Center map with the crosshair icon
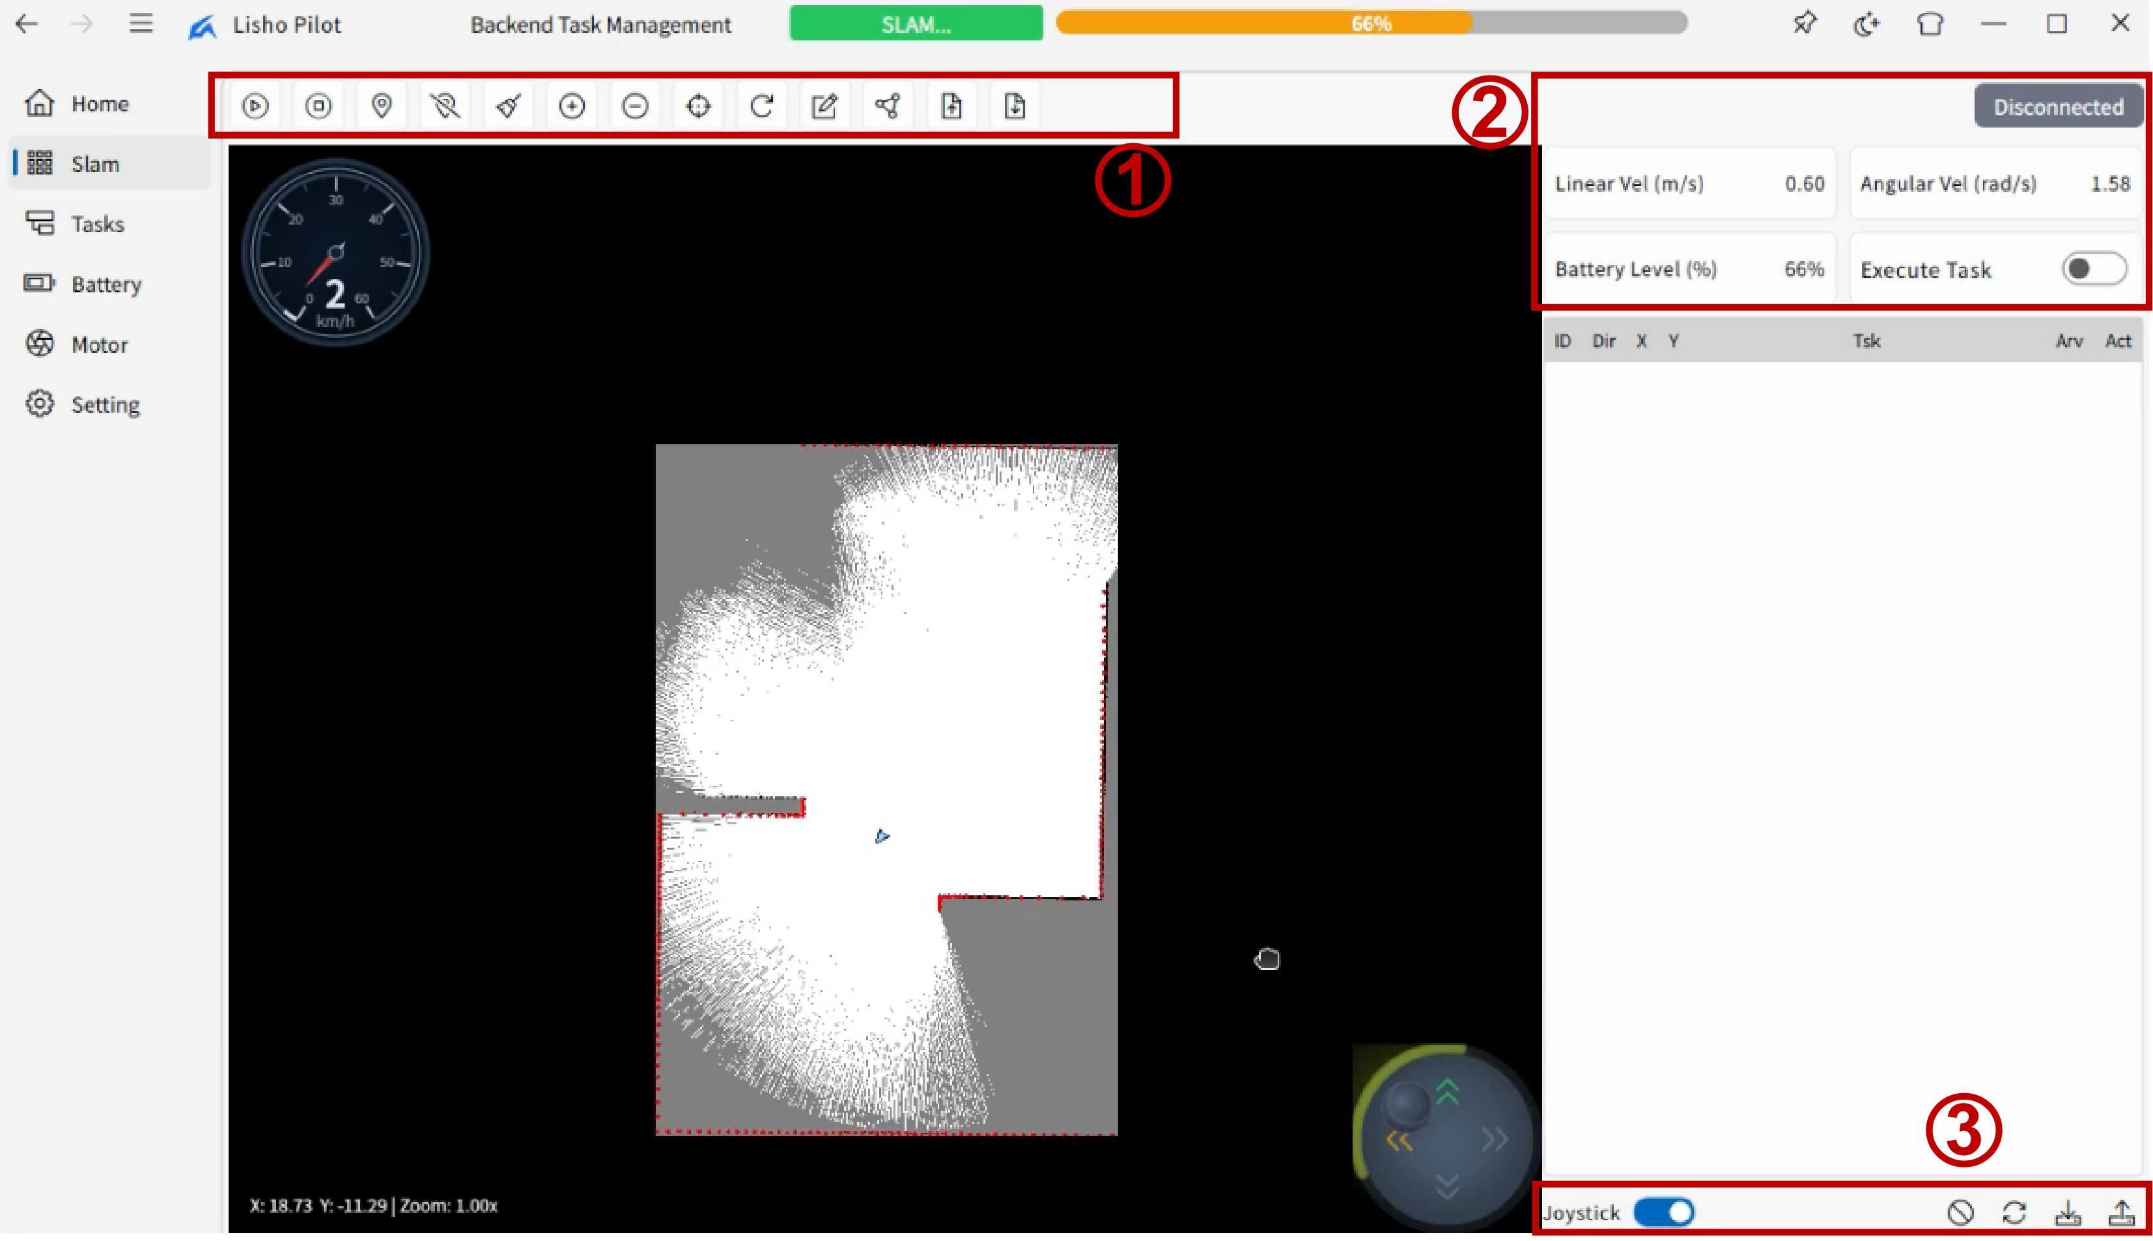This screenshot has height=1241, width=2153. (x=698, y=105)
